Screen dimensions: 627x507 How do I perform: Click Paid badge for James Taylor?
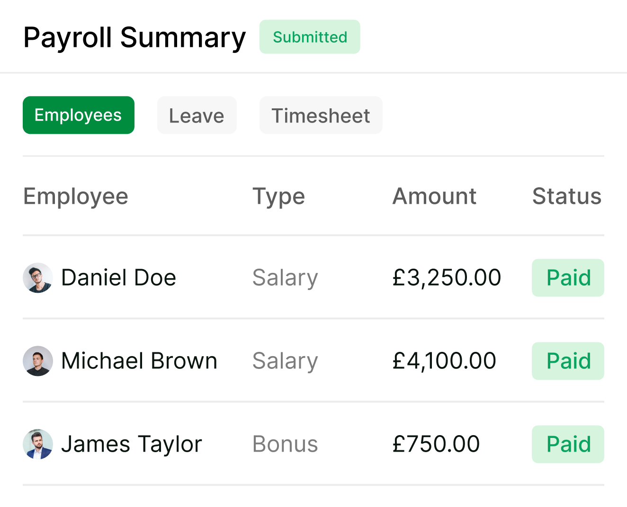(x=568, y=444)
